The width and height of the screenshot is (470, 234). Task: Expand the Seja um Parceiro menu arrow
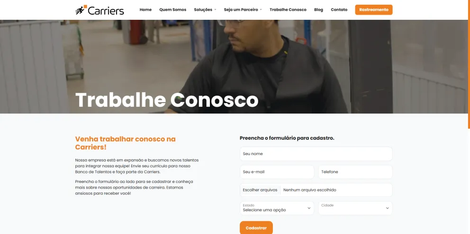pos(261,10)
